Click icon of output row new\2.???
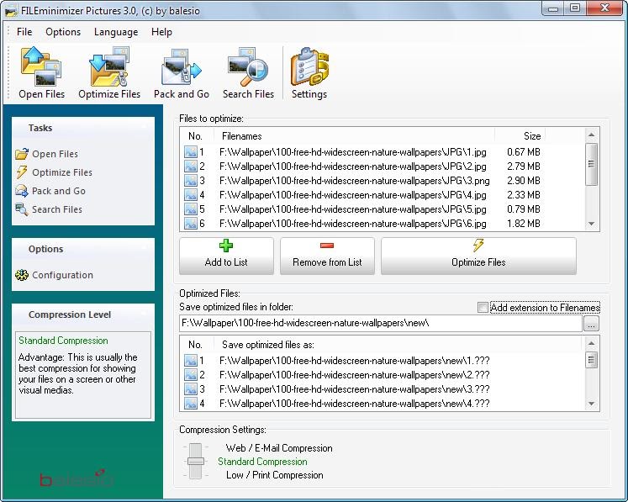 [x=191, y=374]
